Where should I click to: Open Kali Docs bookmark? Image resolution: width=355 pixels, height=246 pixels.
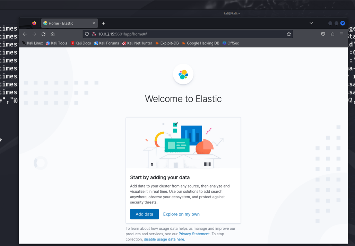[x=81, y=43]
